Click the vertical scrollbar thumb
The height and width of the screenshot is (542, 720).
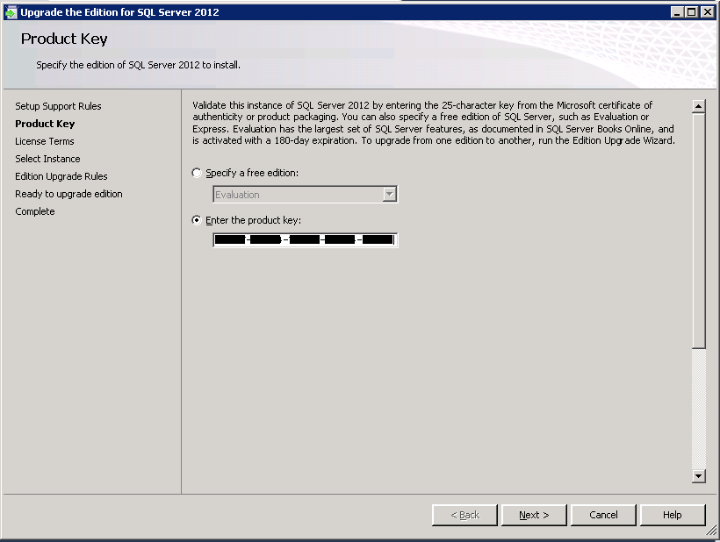(698, 231)
